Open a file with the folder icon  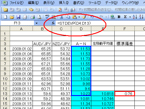click(12, 17)
